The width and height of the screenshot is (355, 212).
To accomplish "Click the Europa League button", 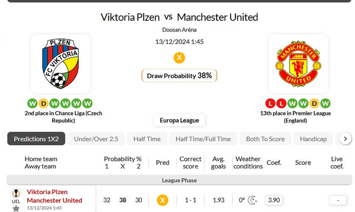I will pyautogui.click(x=179, y=120).
